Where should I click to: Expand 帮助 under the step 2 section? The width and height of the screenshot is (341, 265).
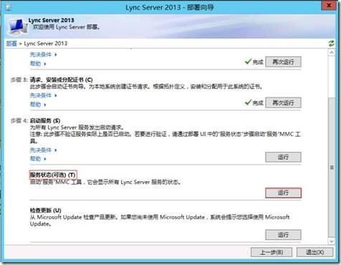coord(38,64)
